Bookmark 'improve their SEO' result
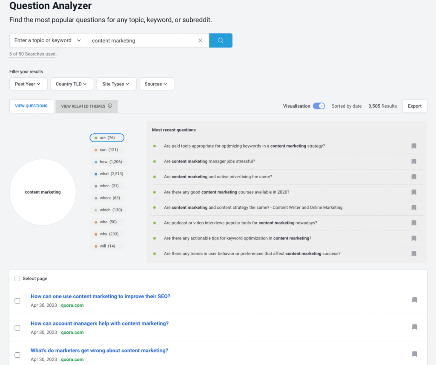 pyautogui.click(x=414, y=300)
